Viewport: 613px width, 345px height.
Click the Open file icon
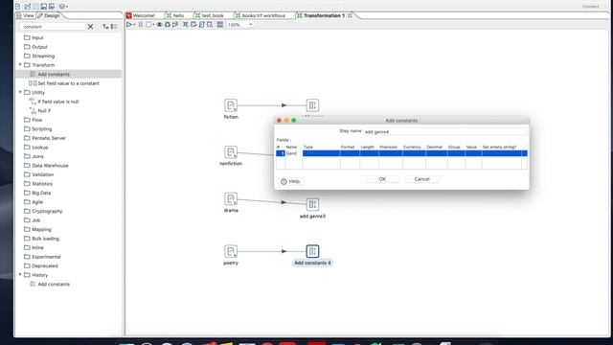click(28, 7)
